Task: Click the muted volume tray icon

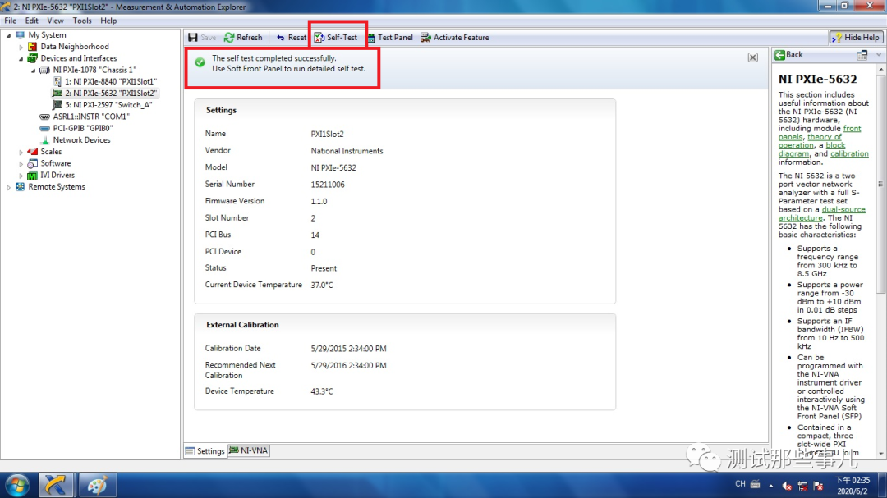Action: click(787, 486)
